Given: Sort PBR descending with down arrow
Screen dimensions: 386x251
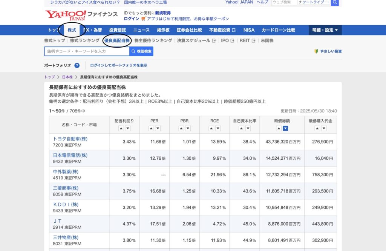Looking at the screenshot, I should pyautogui.click(x=188, y=128).
